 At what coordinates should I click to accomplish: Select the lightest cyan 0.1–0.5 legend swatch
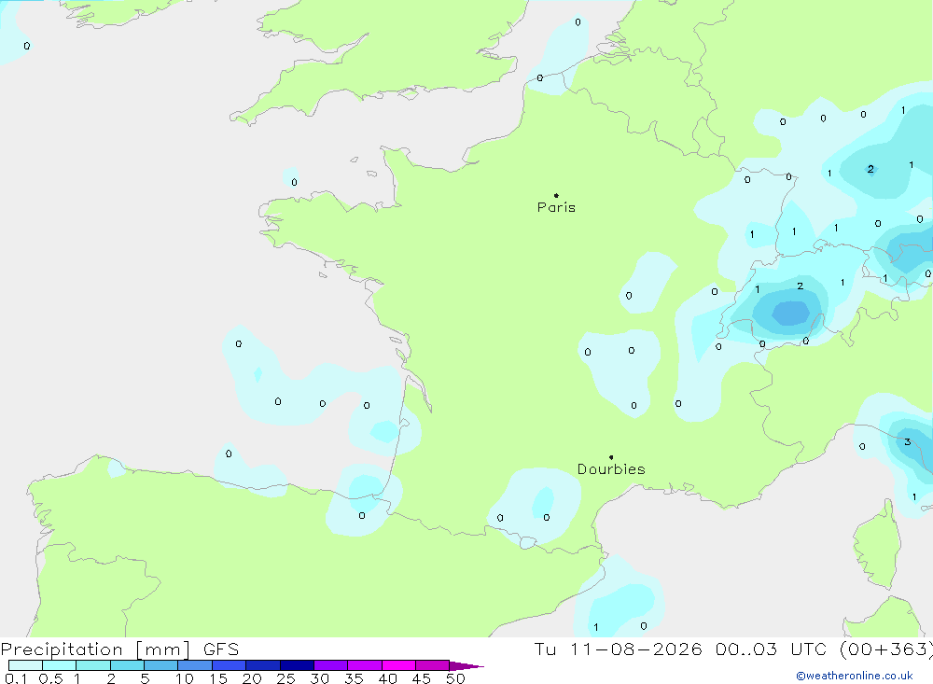(25, 665)
